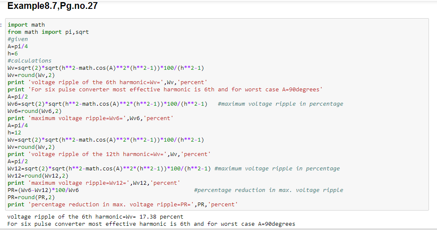
Task: Click the '12th harmonic' print statement
Action: [x=109, y=154]
